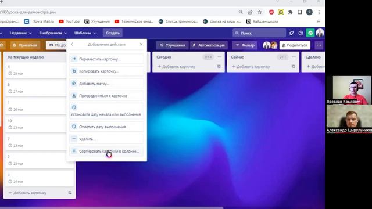Star the board
Screen dimensions: 372x209
click(2, 45)
